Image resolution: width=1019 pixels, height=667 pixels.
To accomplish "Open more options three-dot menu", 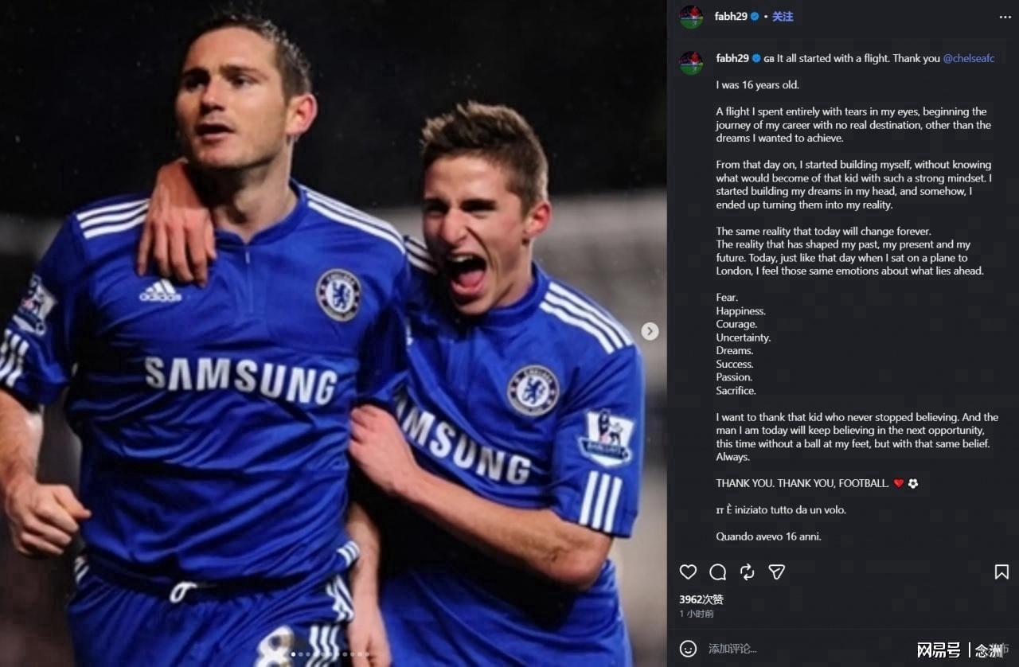I will [1005, 17].
